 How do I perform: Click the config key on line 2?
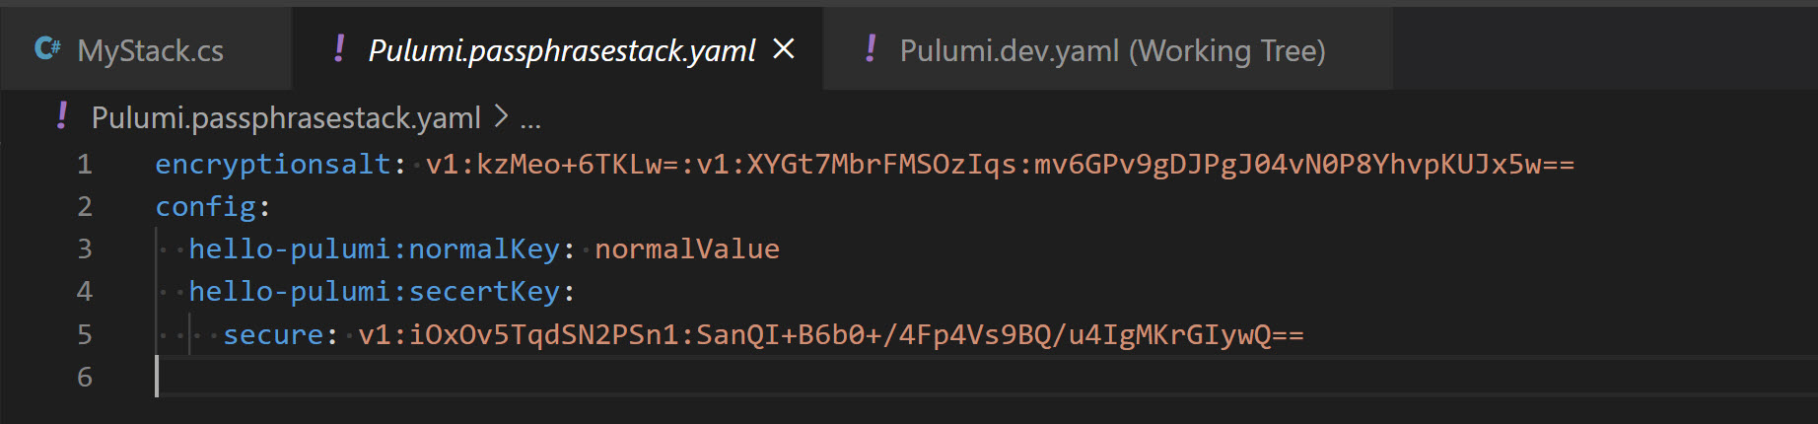pos(206,206)
